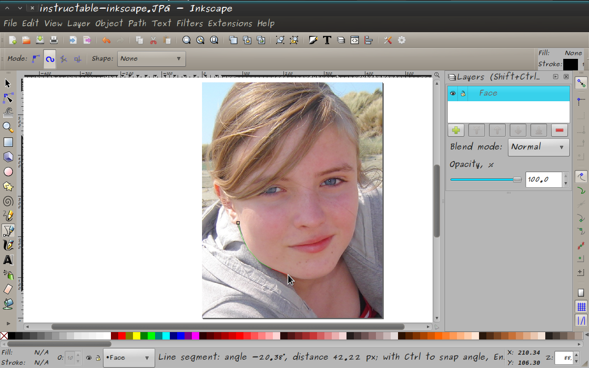This screenshot has width=589, height=368.
Task: Enable snapping via the snap toolbar
Action: click(581, 84)
